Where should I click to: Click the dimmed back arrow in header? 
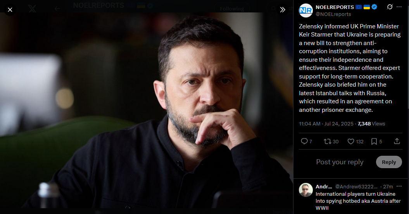tap(57, 9)
